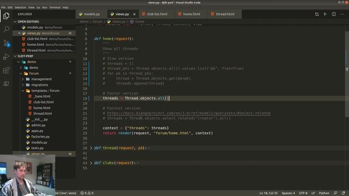Open the Test view icon in activity bar
349x196 pixels.
pos(6,84)
